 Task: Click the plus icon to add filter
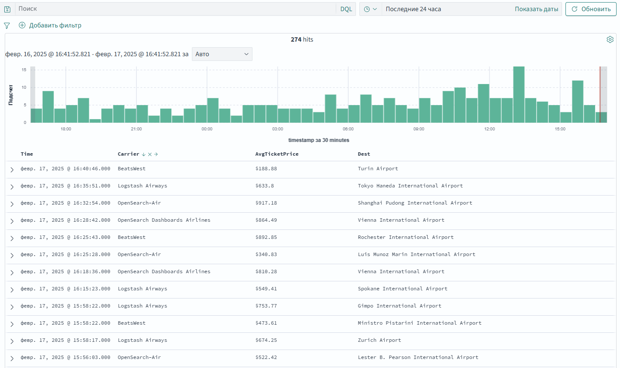22,25
